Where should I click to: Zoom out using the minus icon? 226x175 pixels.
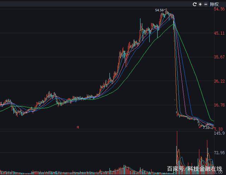click(206, 4)
